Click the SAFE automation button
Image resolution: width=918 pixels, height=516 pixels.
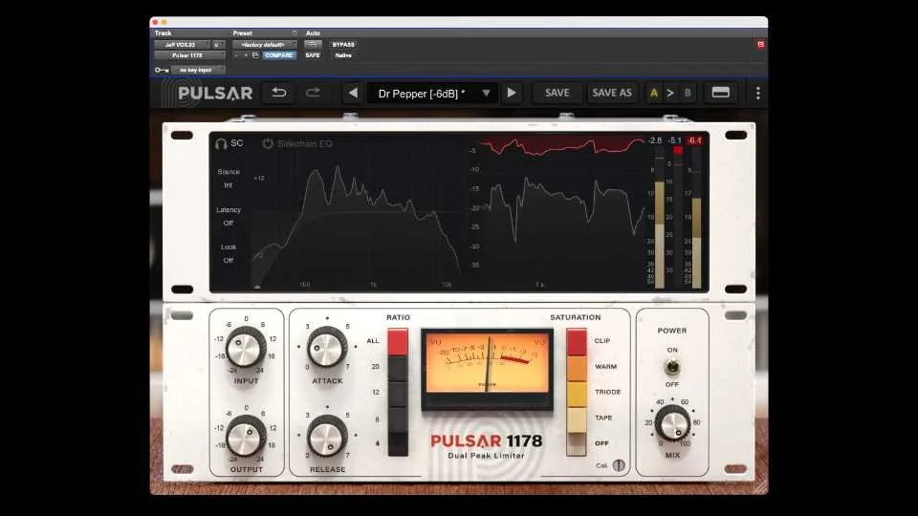point(313,55)
